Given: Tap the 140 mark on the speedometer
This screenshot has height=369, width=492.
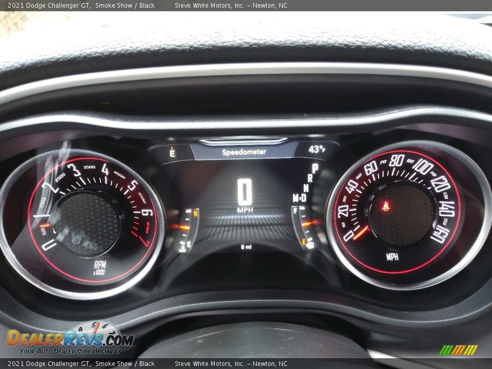Looking at the screenshot, I should pos(447,209).
